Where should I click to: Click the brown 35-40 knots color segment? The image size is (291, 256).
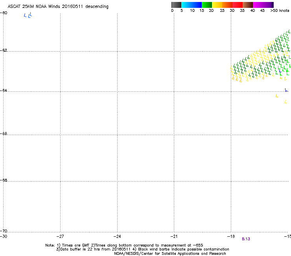click(x=248, y=5)
